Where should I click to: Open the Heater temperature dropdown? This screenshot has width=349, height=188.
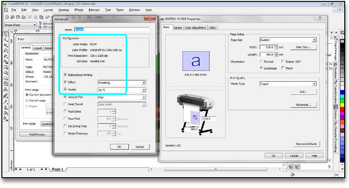click(144, 90)
